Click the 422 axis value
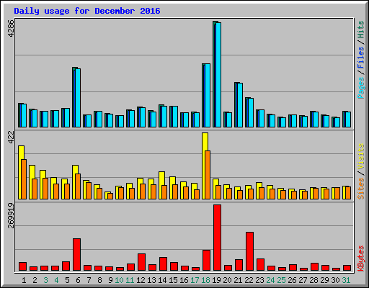The height and width of the screenshot is (288, 369). pyautogui.click(x=11, y=137)
